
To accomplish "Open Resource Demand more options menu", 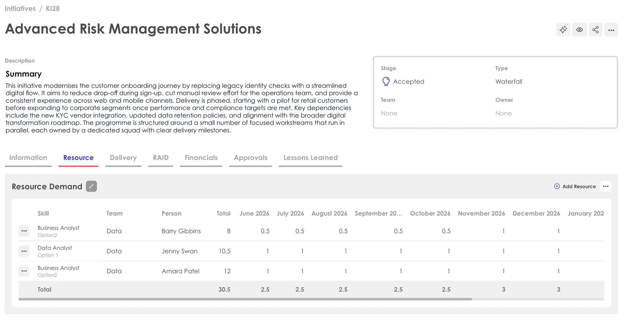I will 606,186.
